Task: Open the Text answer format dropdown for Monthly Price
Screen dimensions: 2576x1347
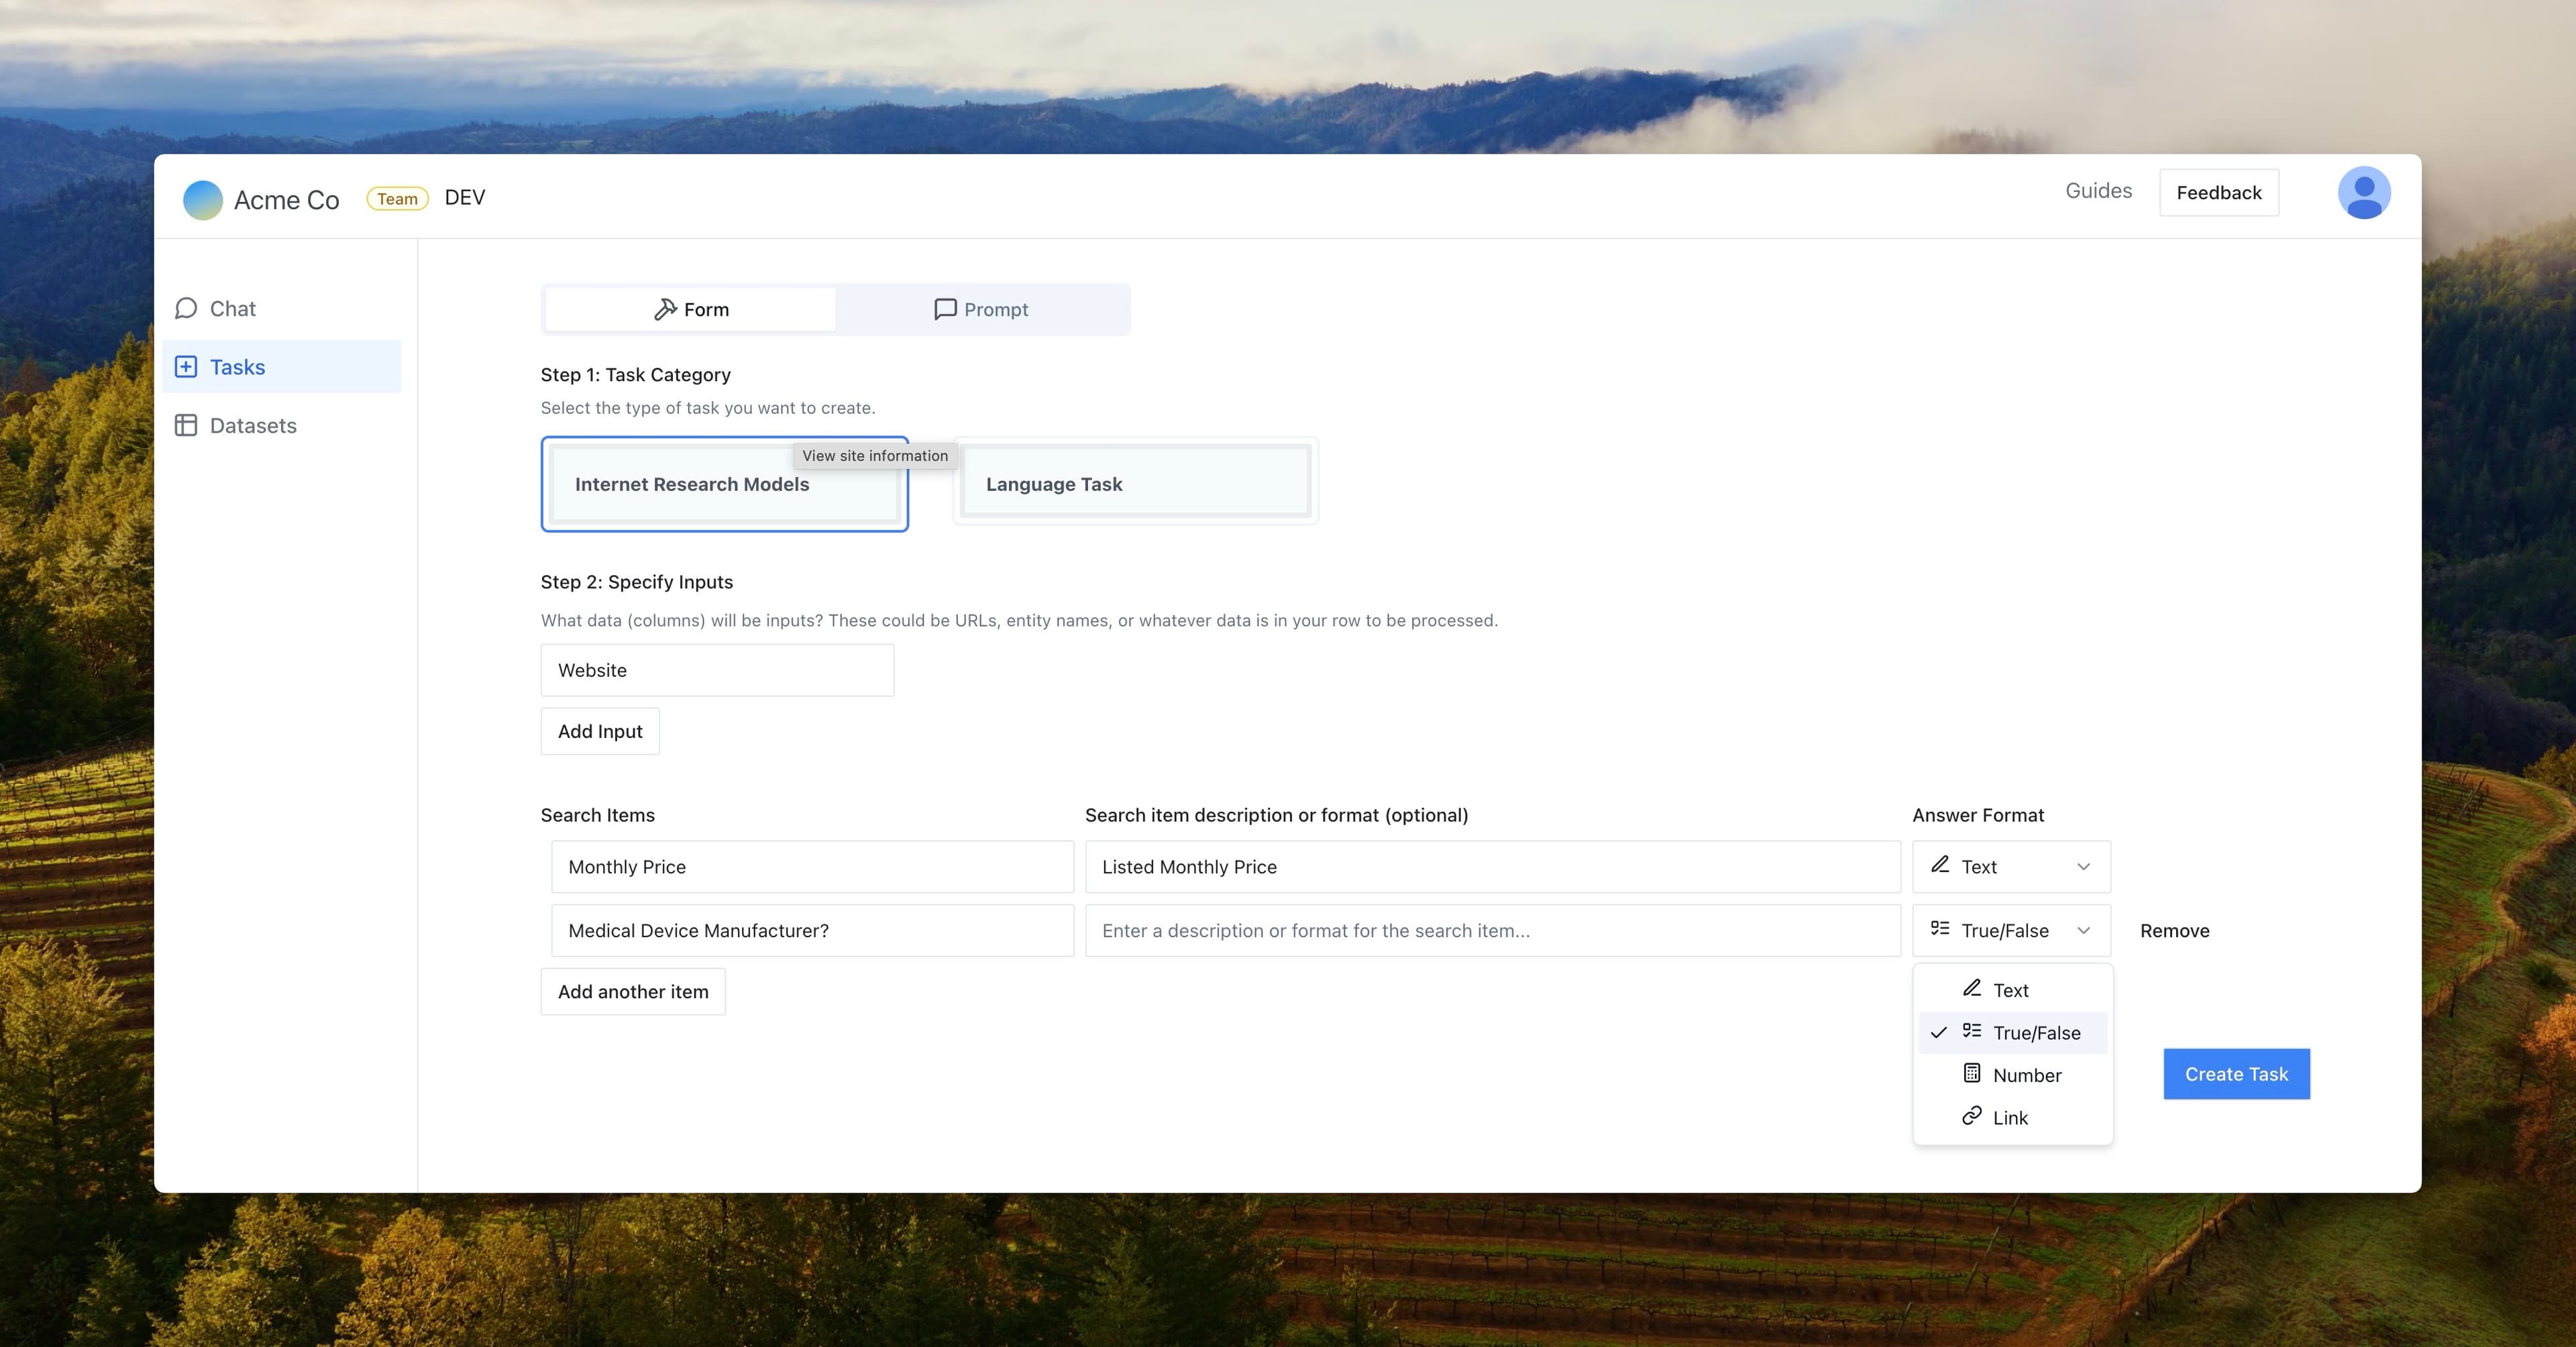Action: point(2011,867)
